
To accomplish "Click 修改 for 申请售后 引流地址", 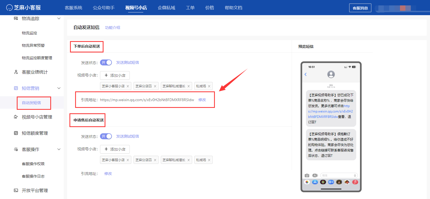I will 108,174.
